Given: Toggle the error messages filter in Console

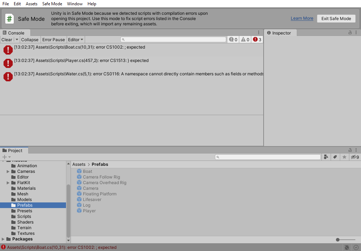Looking at the screenshot, I should pos(256,39).
